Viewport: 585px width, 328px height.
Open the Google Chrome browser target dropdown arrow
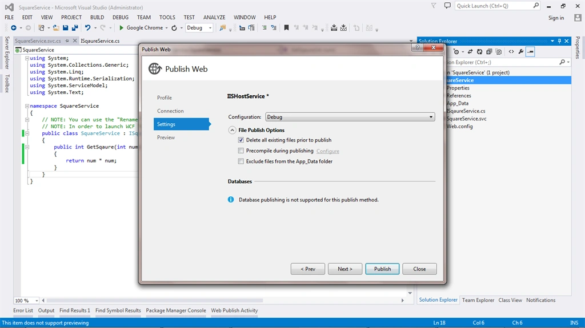(166, 28)
